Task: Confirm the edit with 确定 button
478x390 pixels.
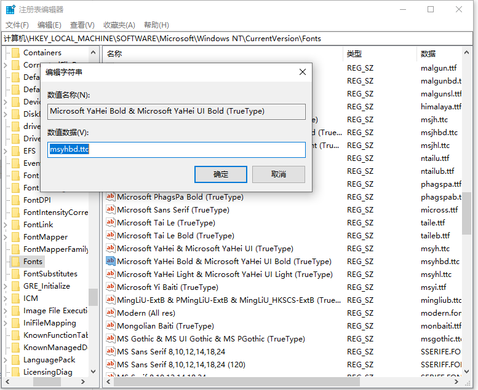Action: pyautogui.click(x=221, y=174)
